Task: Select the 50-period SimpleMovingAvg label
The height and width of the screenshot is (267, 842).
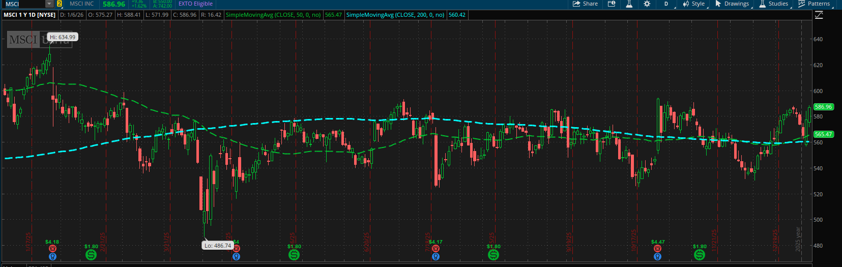Action: 273,15
